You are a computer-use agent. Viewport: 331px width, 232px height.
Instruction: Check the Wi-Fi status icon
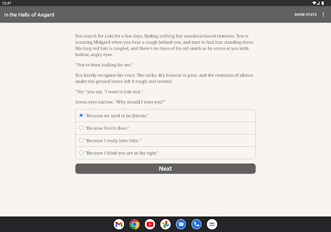pos(314,3)
